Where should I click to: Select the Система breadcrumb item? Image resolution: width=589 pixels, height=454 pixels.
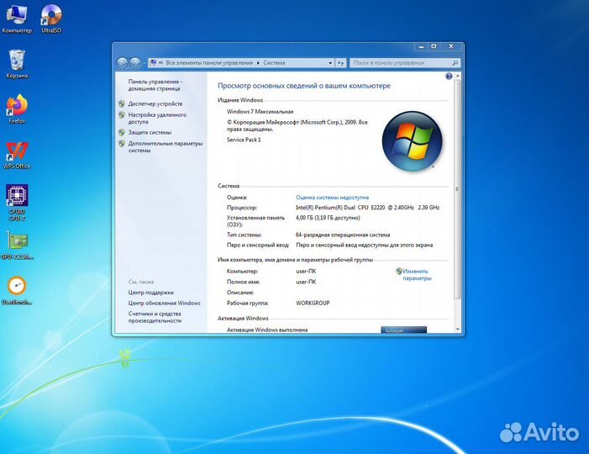[x=274, y=63]
